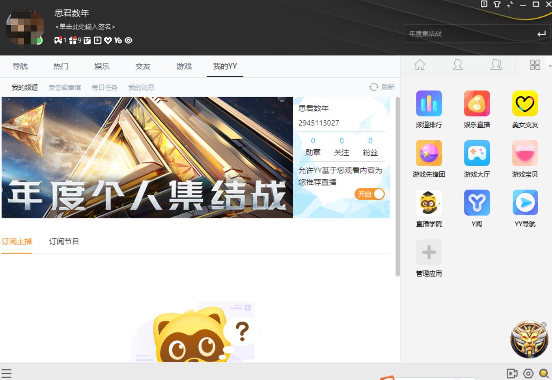Image resolution: width=552 pixels, height=380 pixels.
Task: Expand the dropdown arrow near app grid
Action: point(549,65)
